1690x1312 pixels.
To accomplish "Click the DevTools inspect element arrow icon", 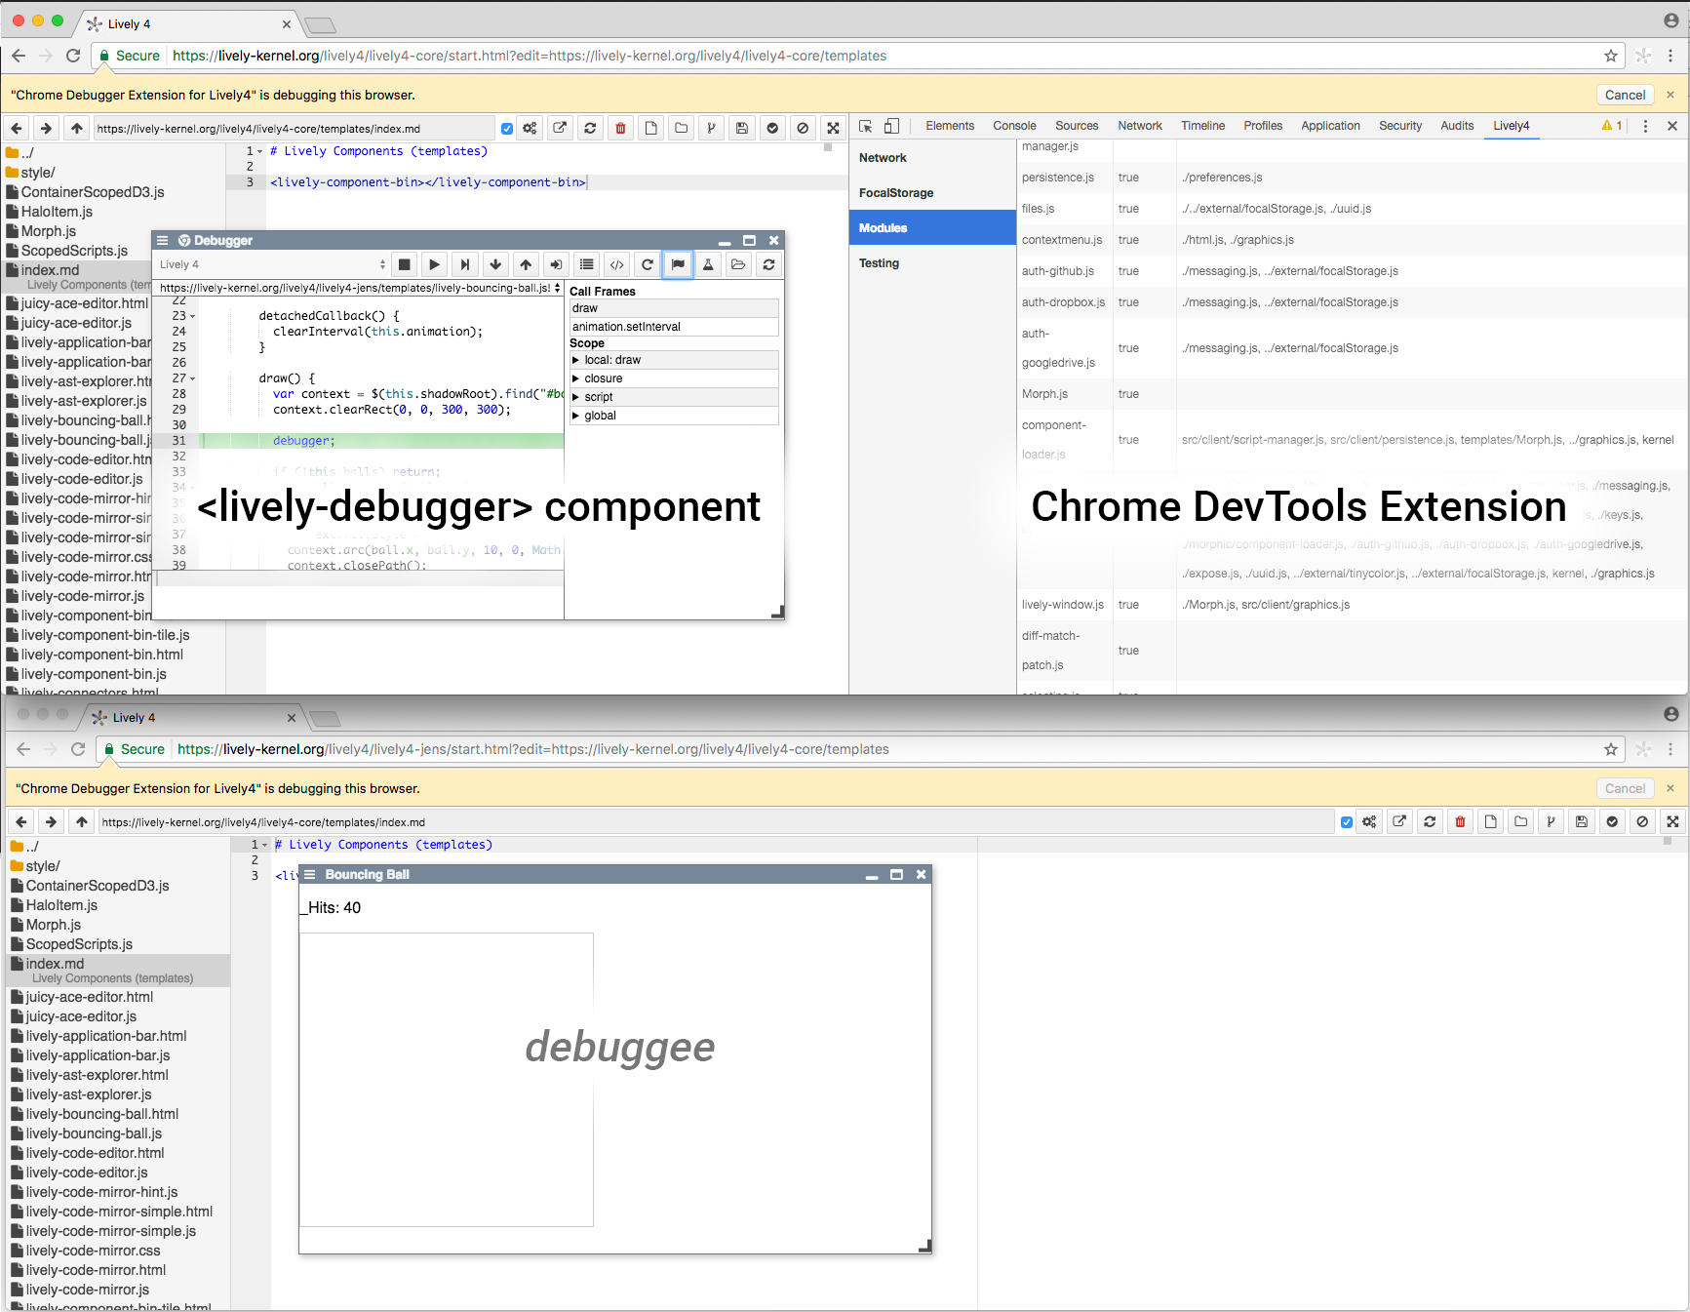I will (x=865, y=126).
